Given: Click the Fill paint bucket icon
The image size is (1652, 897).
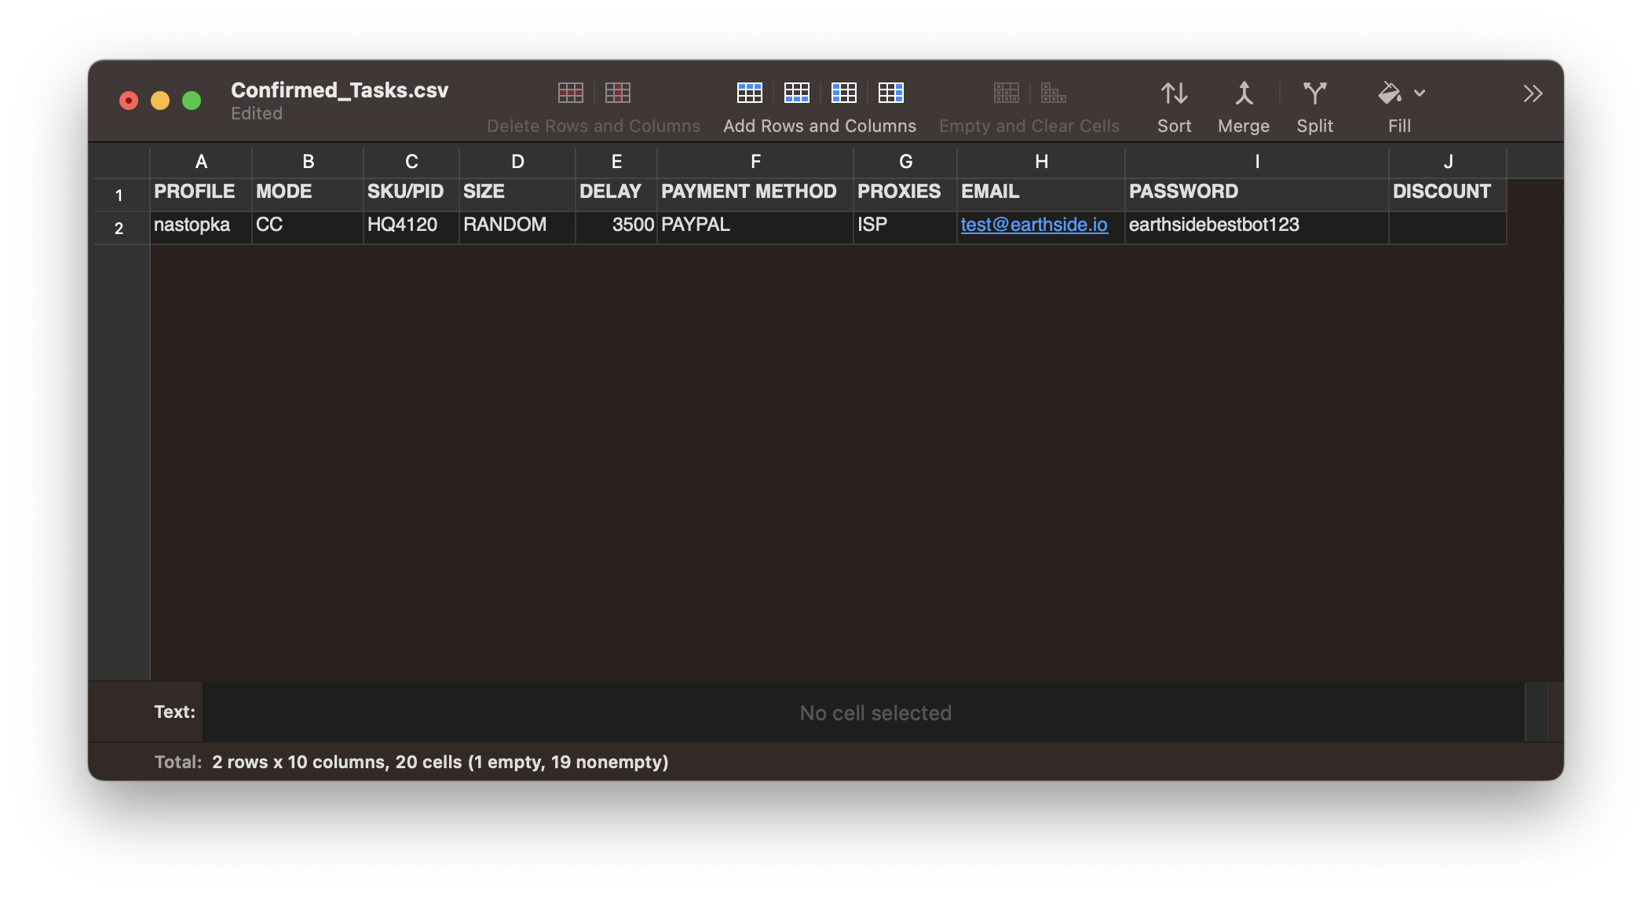Looking at the screenshot, I should click(1390, 93).
